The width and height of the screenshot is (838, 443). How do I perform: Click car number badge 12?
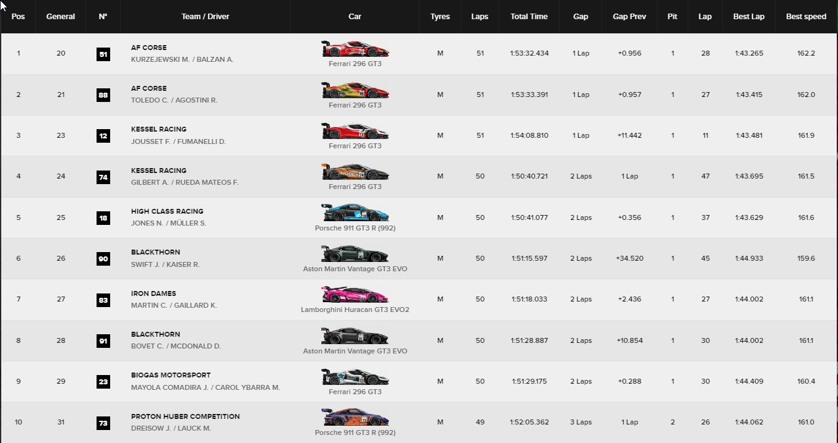pos(103,136)
